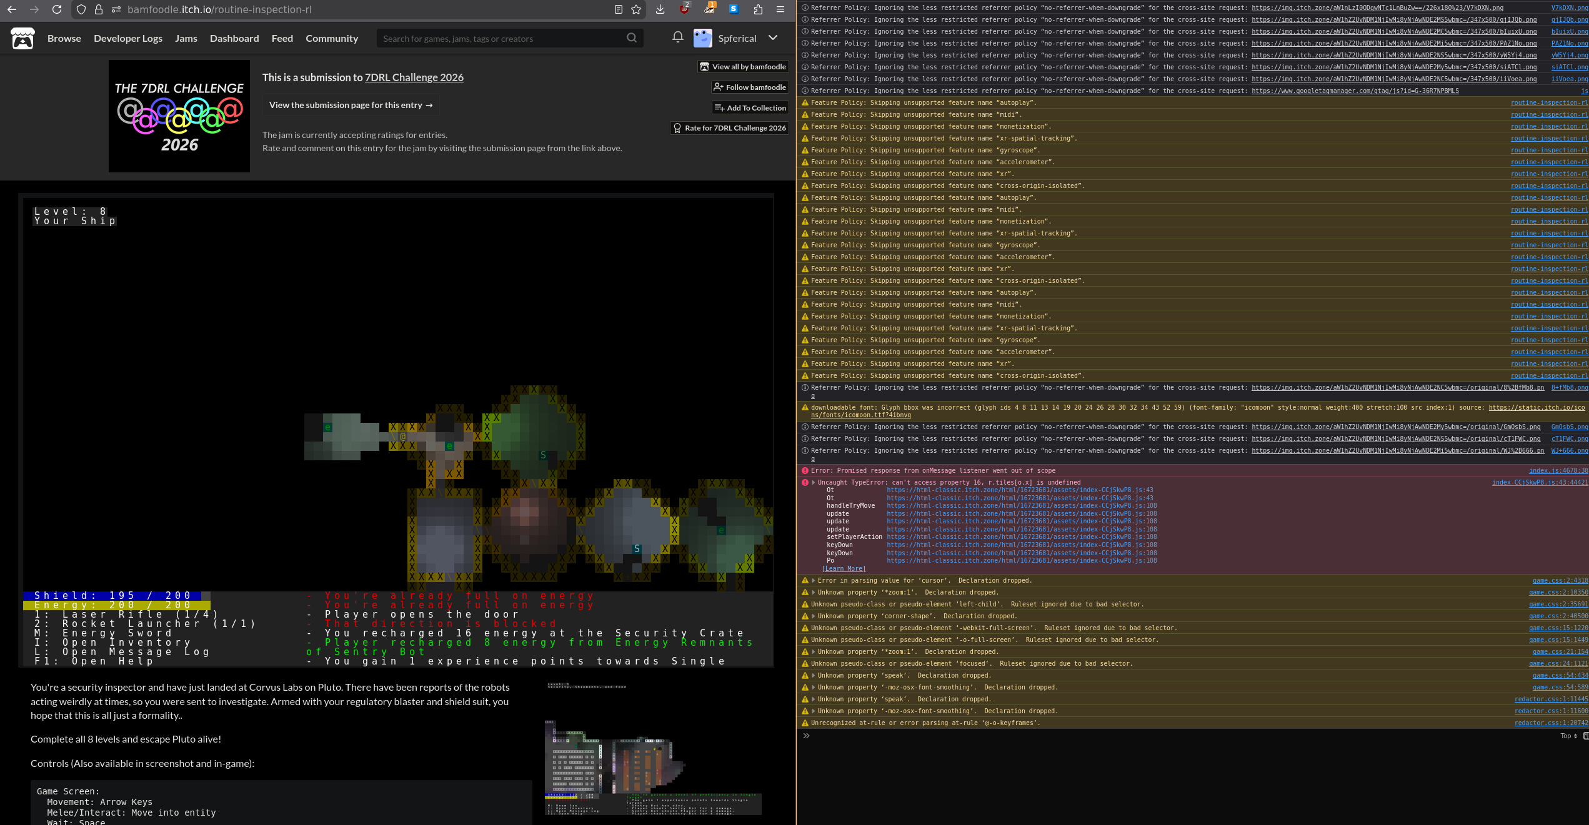The image size is (1589, 825).
Task: Reload the current page
Action: click(57, 9)
